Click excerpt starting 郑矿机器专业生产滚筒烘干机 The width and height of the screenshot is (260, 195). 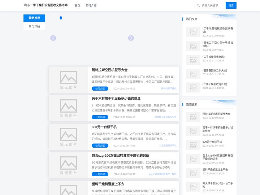[x=134, y=136]
